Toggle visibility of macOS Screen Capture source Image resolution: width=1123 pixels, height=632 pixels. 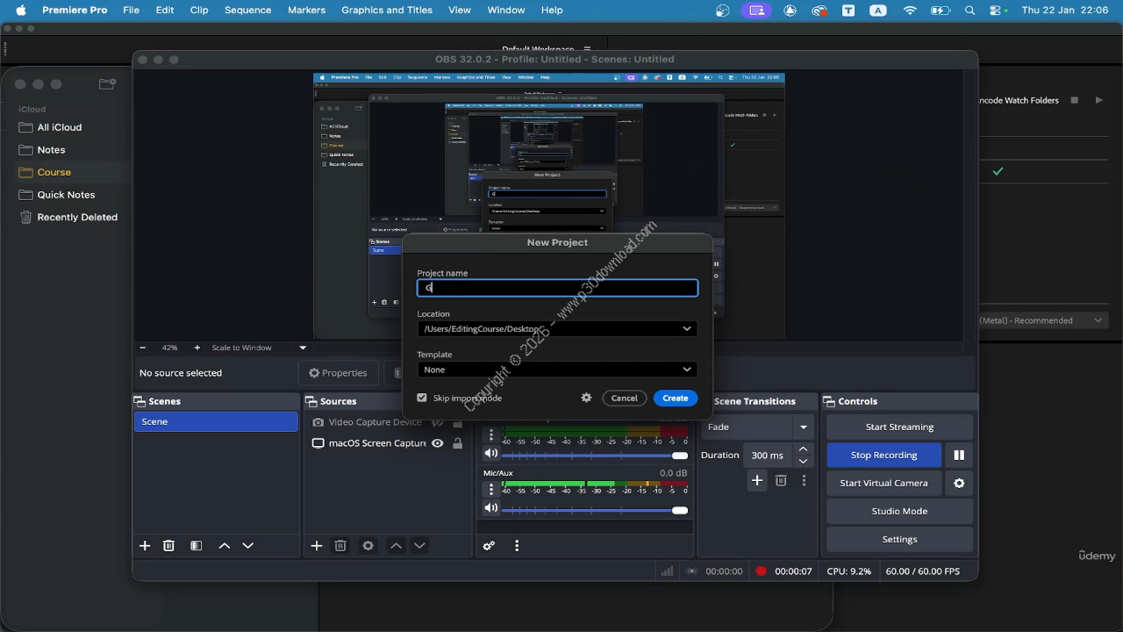(438, 443)
